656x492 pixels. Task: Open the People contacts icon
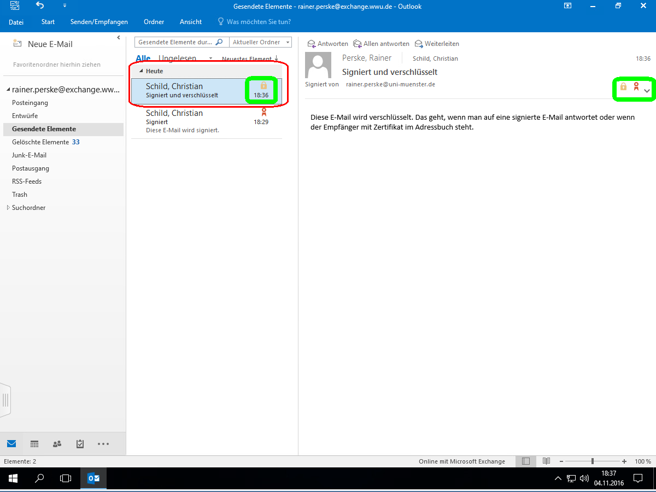[57, 444]
